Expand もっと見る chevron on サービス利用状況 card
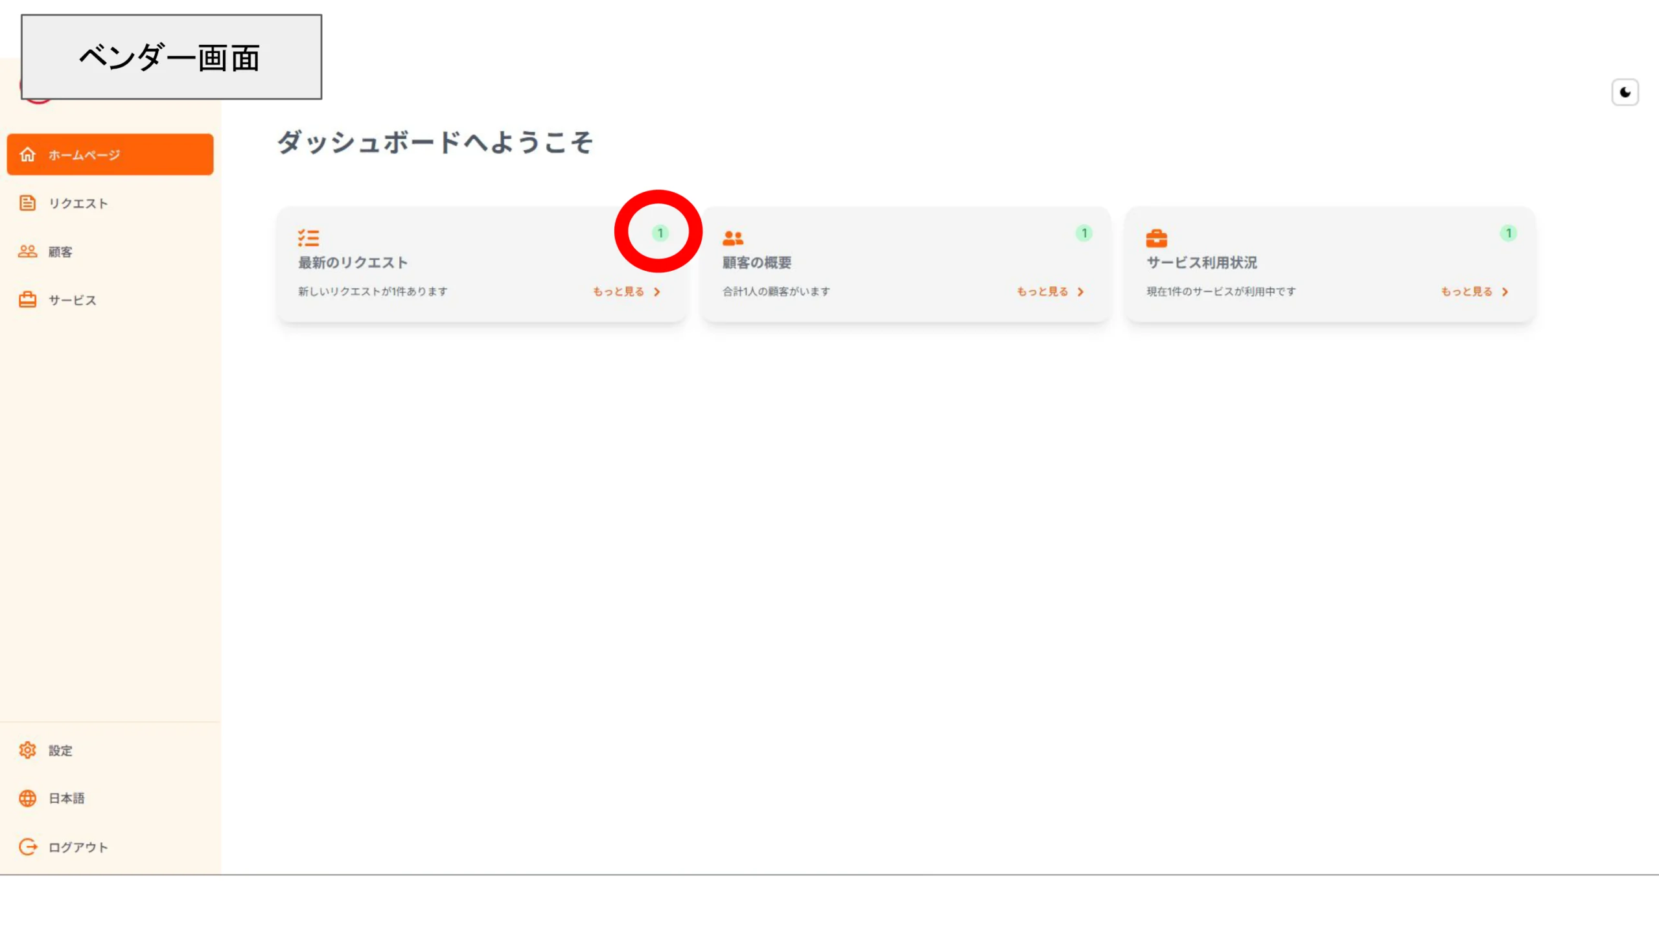Image resolution: width=1659 pixels, height=933 pixels. 1505,292
